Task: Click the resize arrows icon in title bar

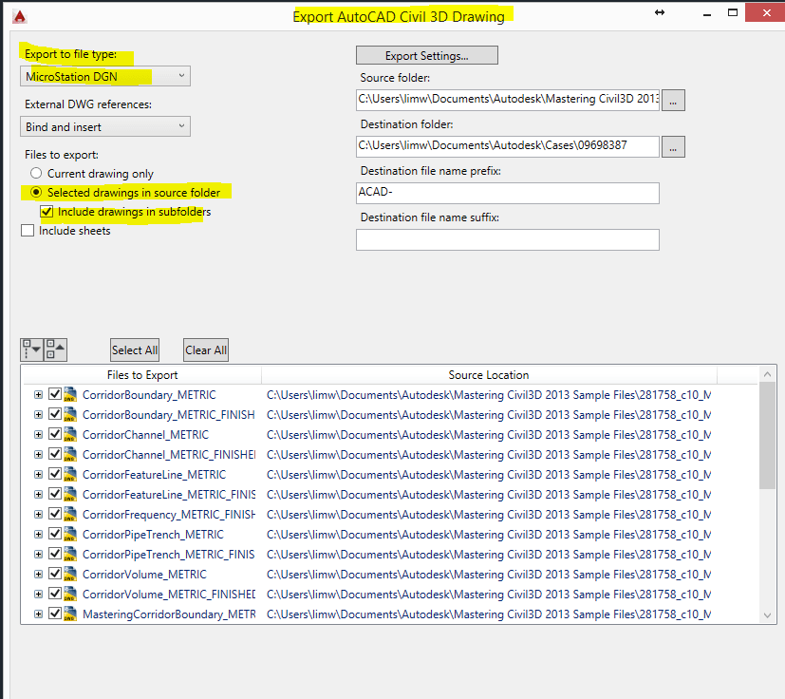Action: point(660,12)
